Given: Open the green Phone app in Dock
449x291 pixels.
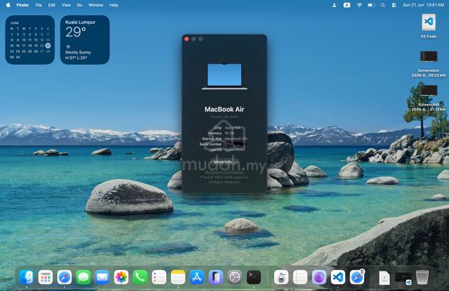Looking at the screenshot, I should coord(140,277).
